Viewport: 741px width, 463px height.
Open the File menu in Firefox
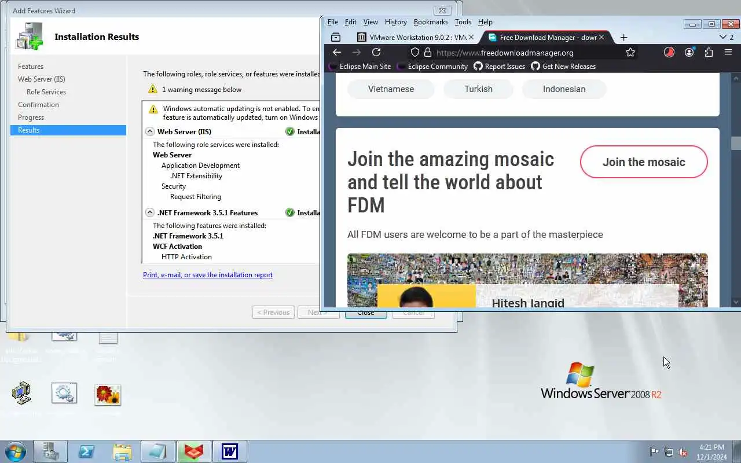tap(333, 22)
